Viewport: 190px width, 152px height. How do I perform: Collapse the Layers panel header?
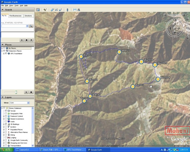tap(17, 97)
